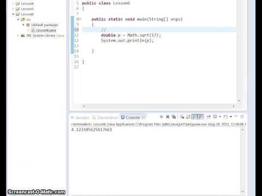Click the JRE System Library icon
Image resolution: width=262 pixels, height=196 pixels.
tap(23, 35)
